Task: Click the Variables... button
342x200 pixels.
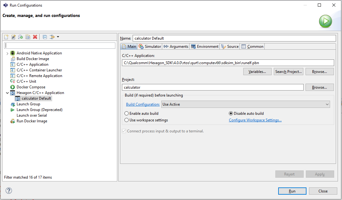Action: tap(257, 71)
